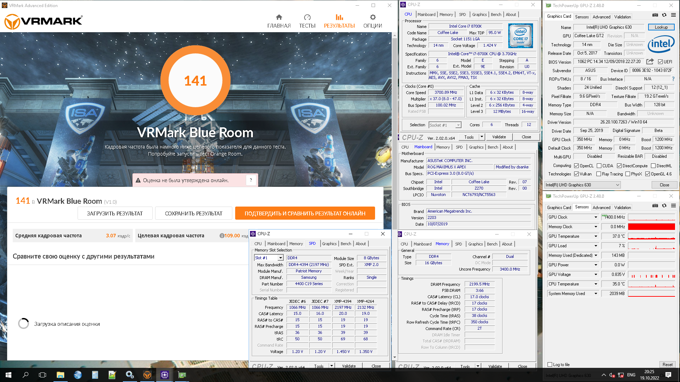Switch to the CPU-Z taskbar icon
680x382 pixels.
pyautogui.click(x=165, y=375)
